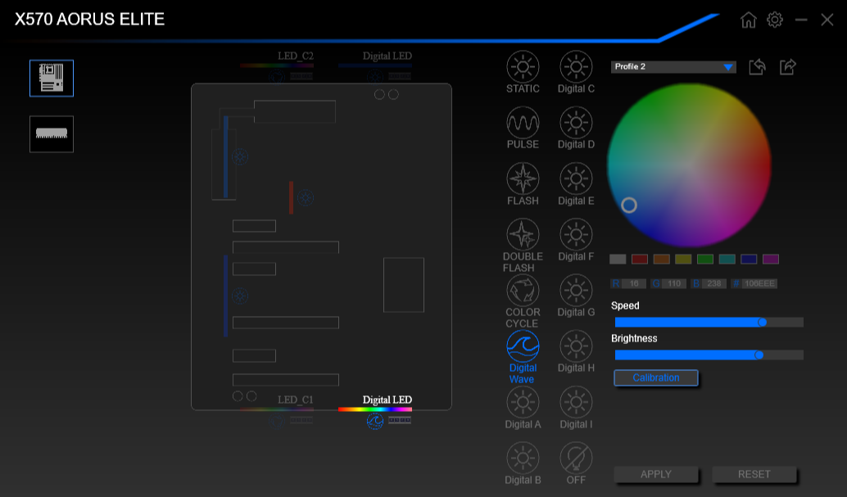Adjust the Speed slider

tap(709, 322)
